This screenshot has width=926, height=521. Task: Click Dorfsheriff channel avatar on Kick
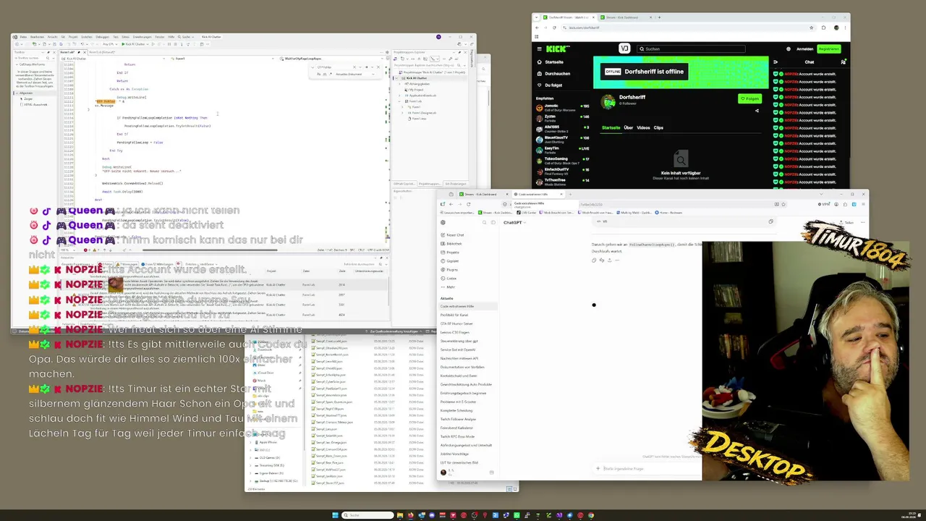[x=608, y=101]
